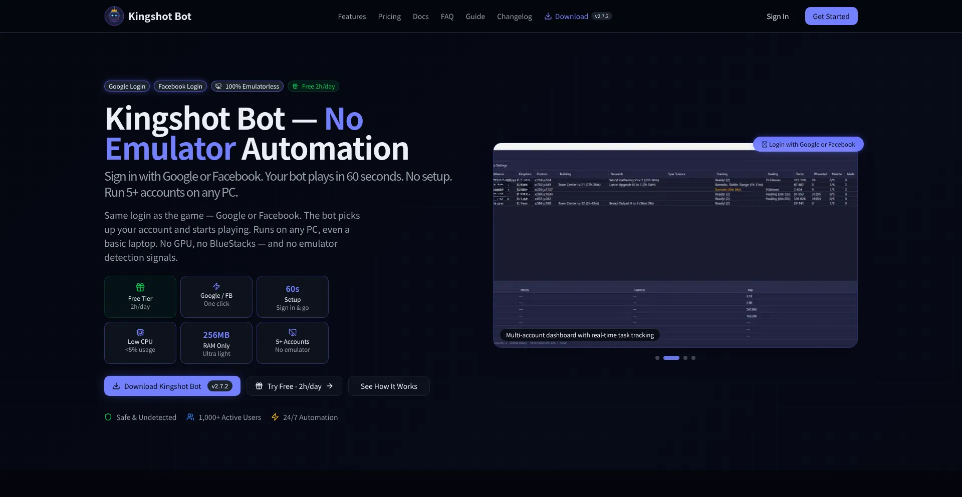This screenshot has height=497, width=962.
Task: Follow the 'No GPU, no BlueStacks' link
Action: 207,243
